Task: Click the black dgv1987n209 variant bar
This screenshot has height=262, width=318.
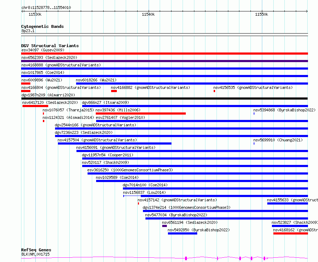Action: tap(164, 99)
